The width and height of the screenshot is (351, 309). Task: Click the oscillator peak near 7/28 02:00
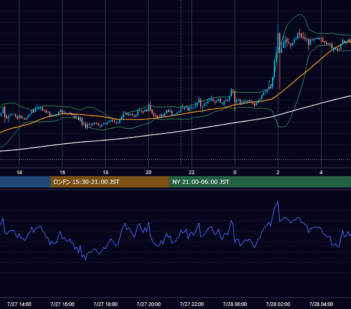pyautogui.click(x=278, y=202)
